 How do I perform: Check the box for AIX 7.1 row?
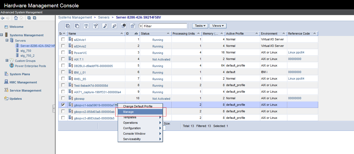(63, 59)
